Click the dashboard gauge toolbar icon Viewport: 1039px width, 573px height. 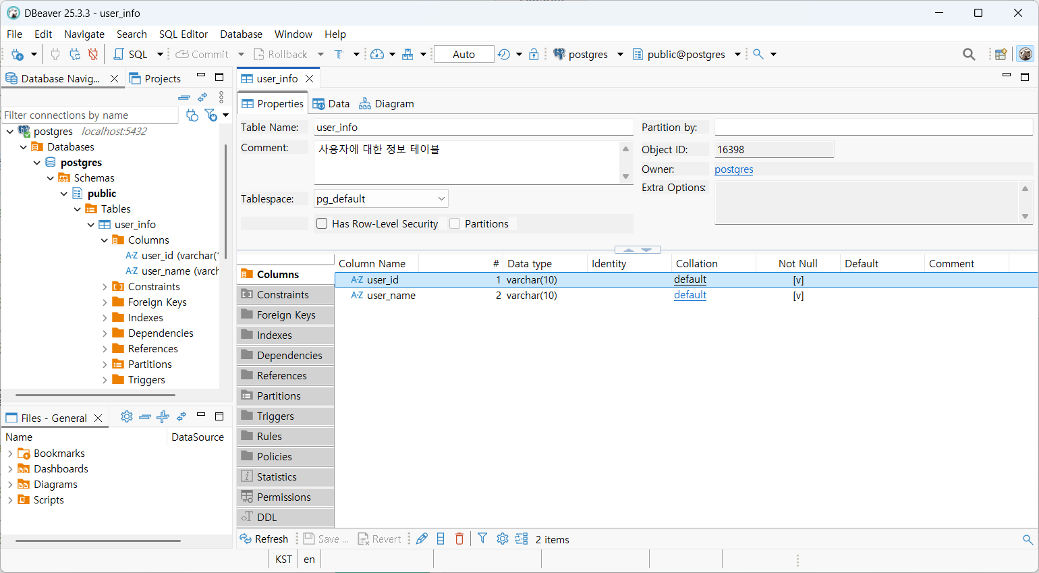377,55
